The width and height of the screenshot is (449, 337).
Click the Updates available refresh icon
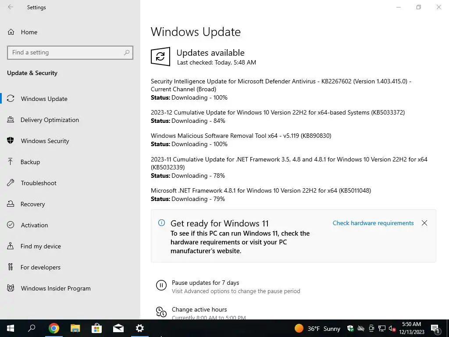pyautogui.click(x=160, y=57)
